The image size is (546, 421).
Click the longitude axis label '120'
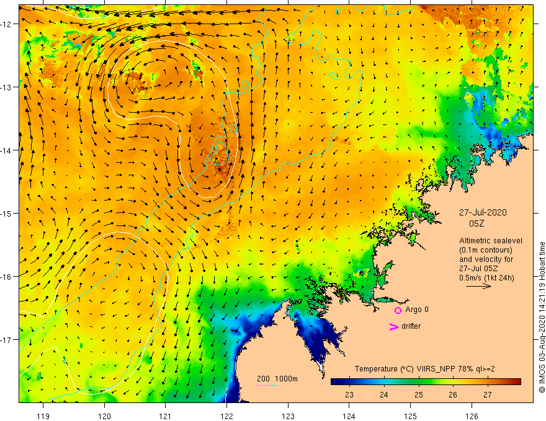click(x=104, y=416)
